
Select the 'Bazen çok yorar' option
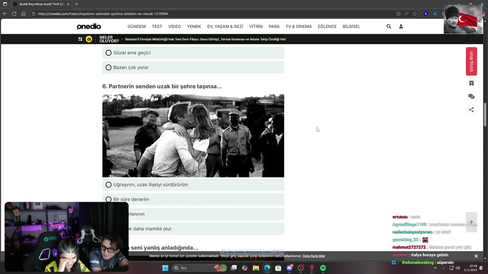click(x=193, y=67)
